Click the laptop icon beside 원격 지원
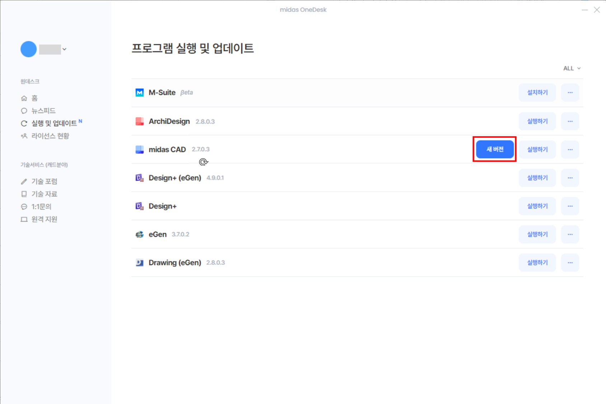This screenshot has height=404, width=606. 24,219
